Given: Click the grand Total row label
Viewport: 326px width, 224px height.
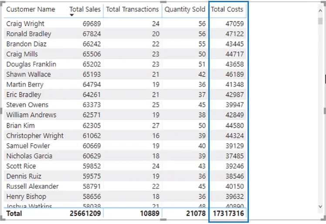Looking at the screenshot, I should 14,214.
